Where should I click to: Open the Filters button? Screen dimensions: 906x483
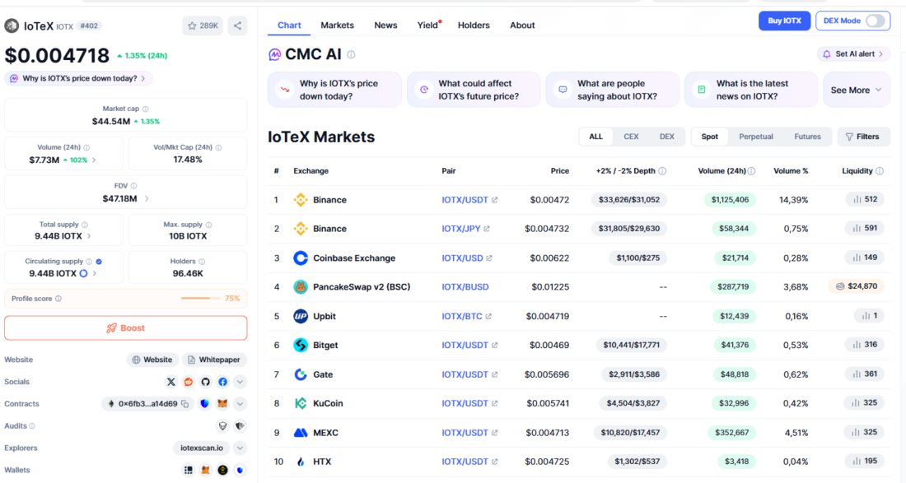pos(863,137)
